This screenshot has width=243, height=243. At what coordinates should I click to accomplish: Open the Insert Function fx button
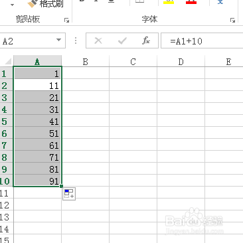point(146,40)
